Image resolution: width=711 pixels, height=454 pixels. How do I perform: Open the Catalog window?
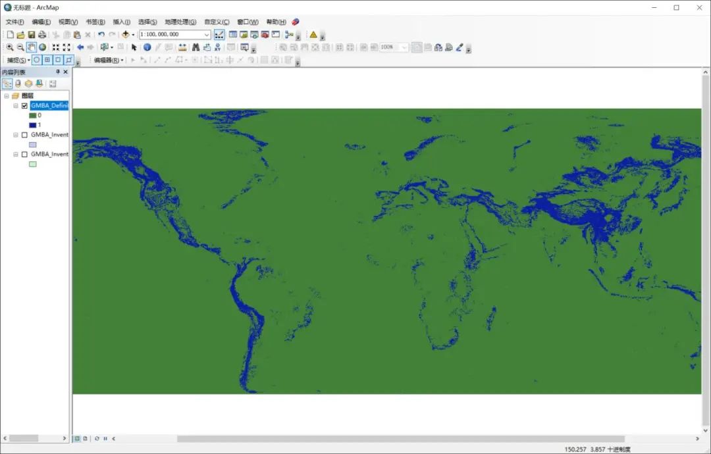(x=244, y=34)
